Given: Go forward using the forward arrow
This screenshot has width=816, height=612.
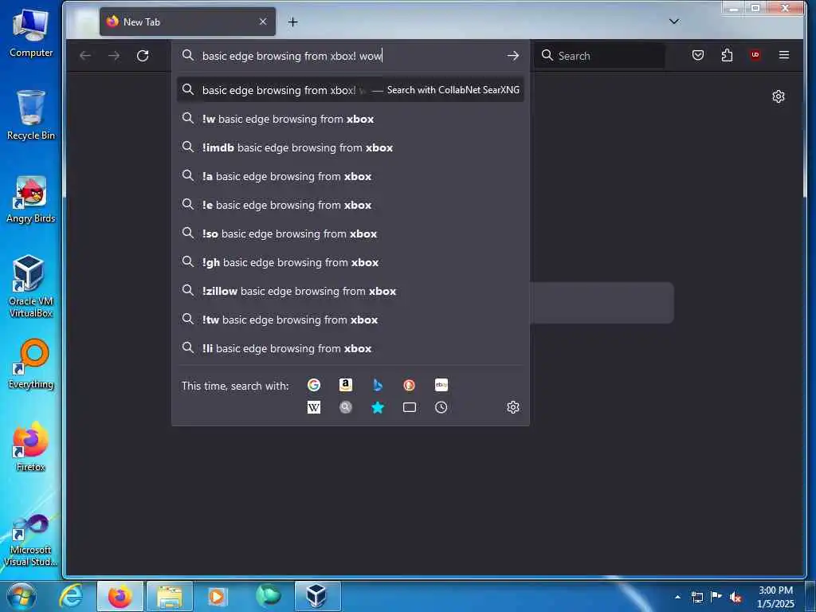Looking at the screenshot, I should click(114, 56).
